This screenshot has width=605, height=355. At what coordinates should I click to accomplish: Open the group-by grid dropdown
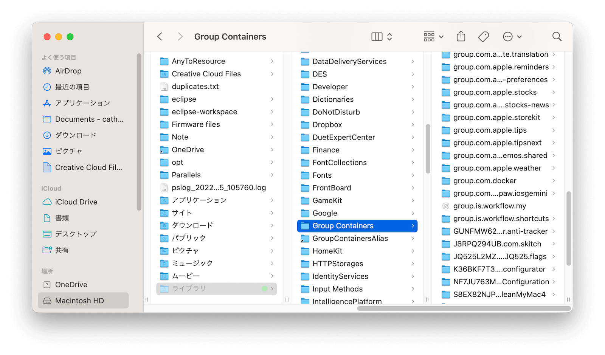pos(433,37)
